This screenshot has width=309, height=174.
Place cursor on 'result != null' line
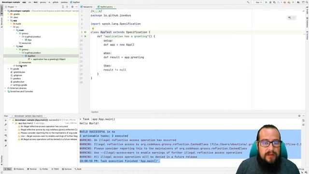coord(115,70)
